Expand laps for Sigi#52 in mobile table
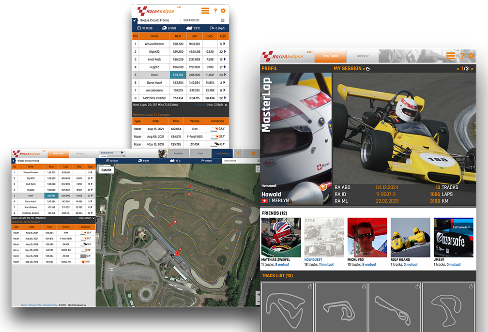This screenshot has width=488, height=332. point(225,52)
